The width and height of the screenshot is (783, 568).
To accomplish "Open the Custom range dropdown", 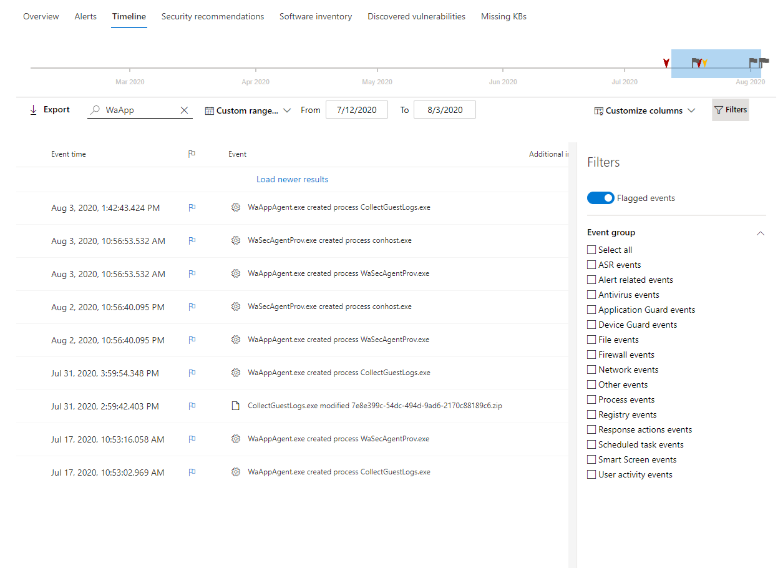I will pyautogui.click(x=287, y=110).
